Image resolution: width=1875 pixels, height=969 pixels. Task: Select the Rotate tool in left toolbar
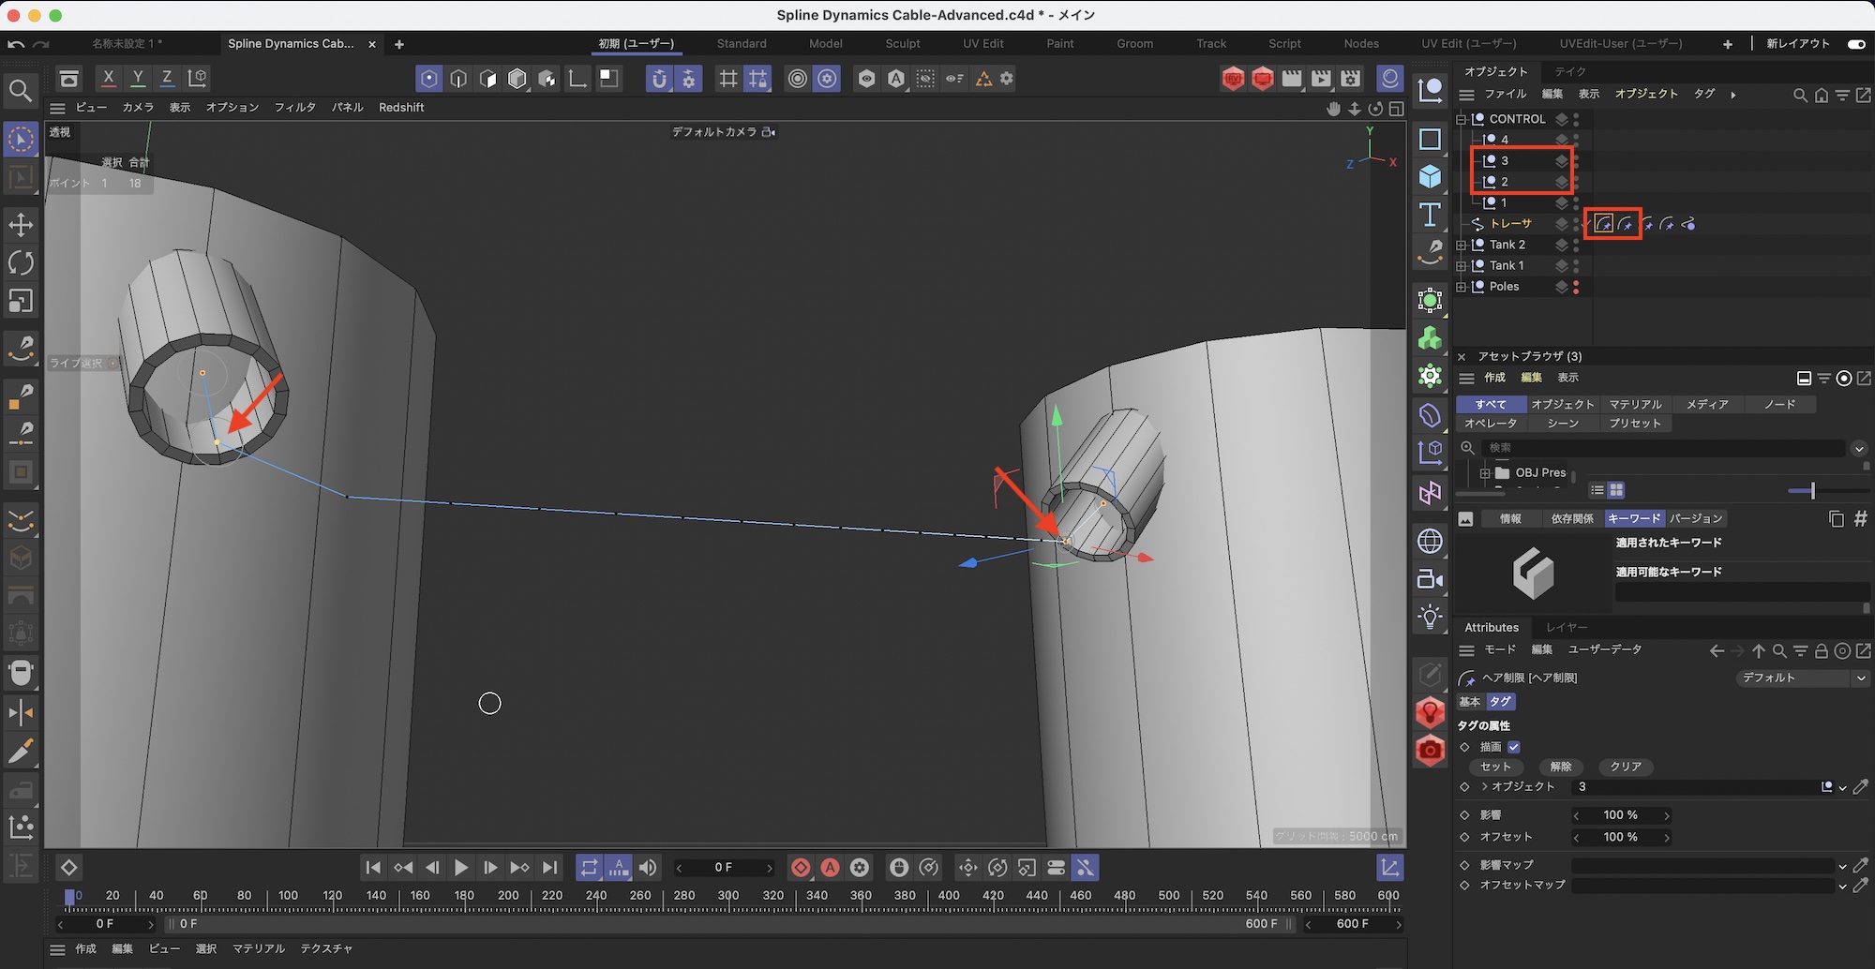21,263
